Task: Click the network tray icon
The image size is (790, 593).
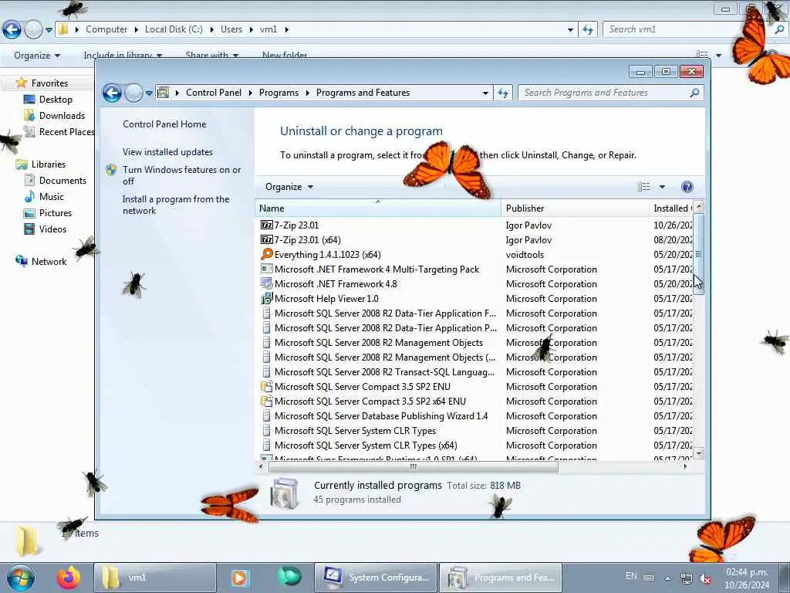Action: 686,578
